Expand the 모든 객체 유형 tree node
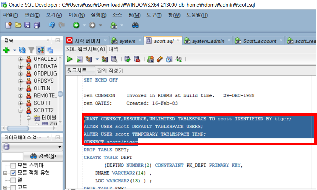317x190 pixels. click(5, 173)
